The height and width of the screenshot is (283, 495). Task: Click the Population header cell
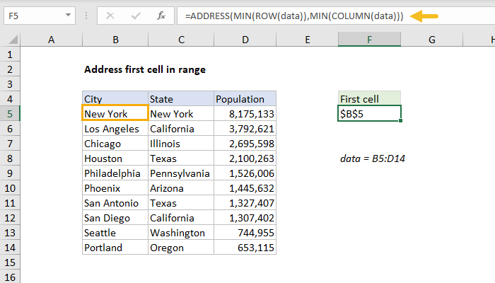coord(245,99)
